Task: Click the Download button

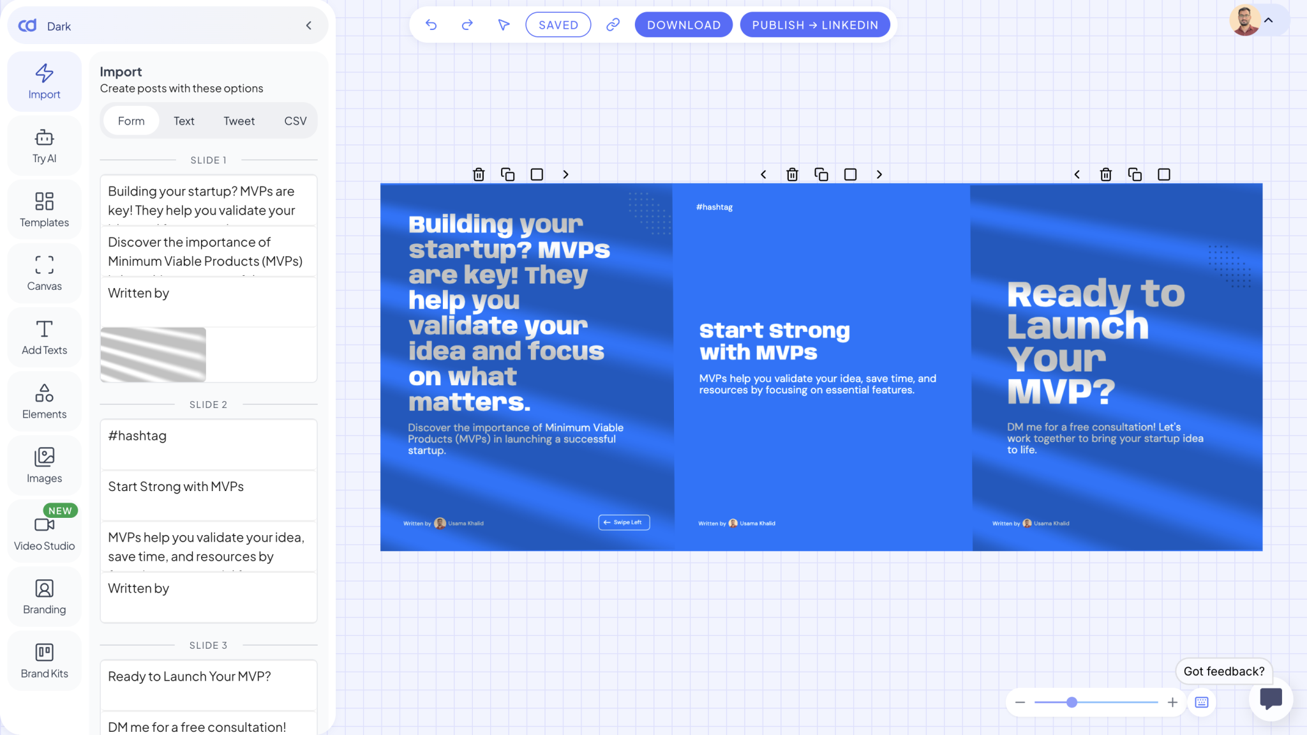Action: coord(683,25)
